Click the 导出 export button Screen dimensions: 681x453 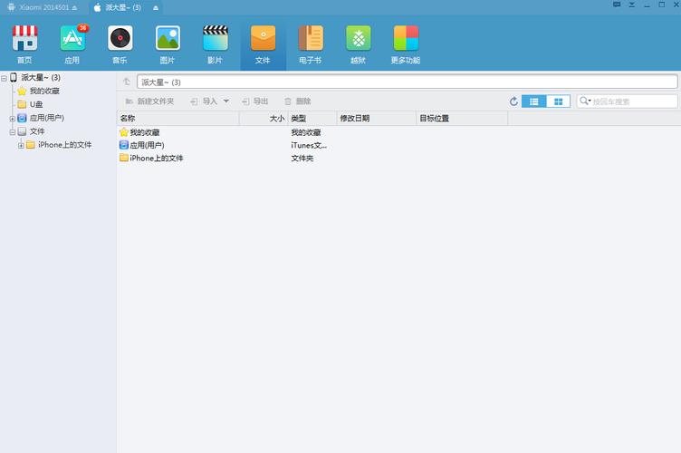(254, 101)
